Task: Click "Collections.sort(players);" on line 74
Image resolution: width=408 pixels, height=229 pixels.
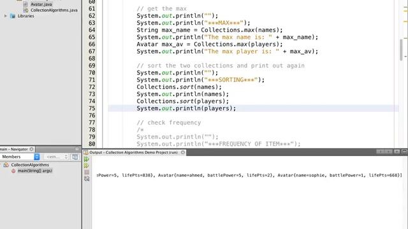Action: (x=183, y=101)
